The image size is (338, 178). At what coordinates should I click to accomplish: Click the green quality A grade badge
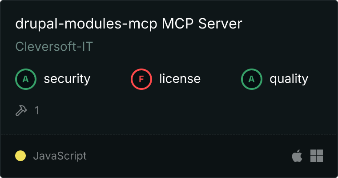coord(252,79)
